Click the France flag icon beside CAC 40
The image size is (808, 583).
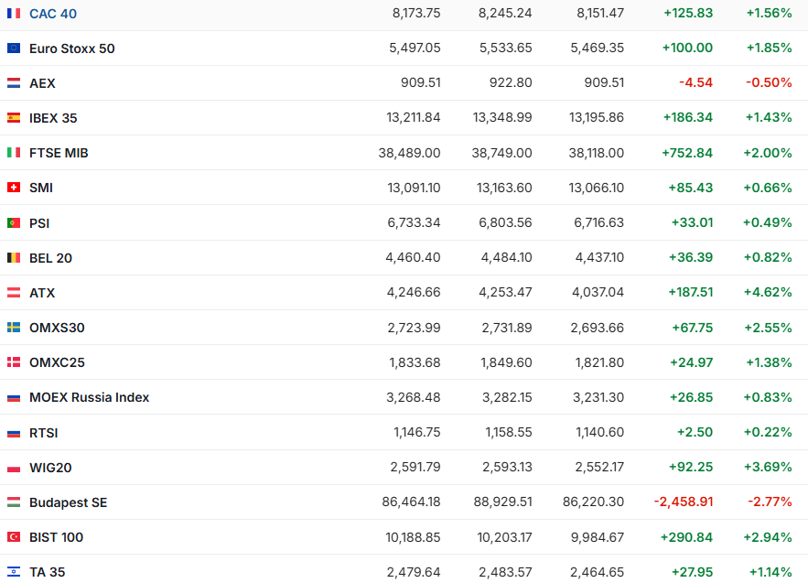[14, 14]
